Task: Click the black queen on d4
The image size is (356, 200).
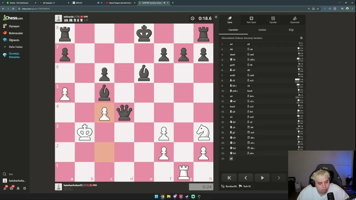Action: tap(124, 112)
